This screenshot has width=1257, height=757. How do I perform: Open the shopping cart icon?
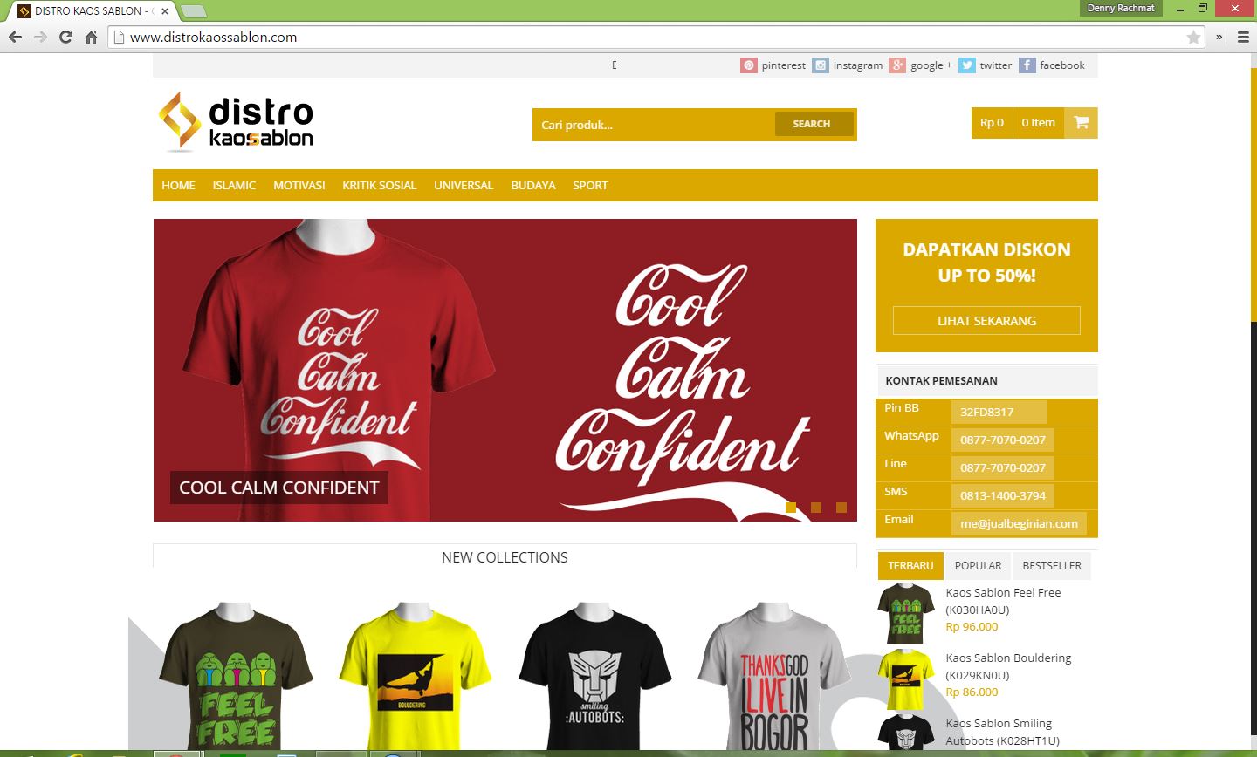point(1081,123)
